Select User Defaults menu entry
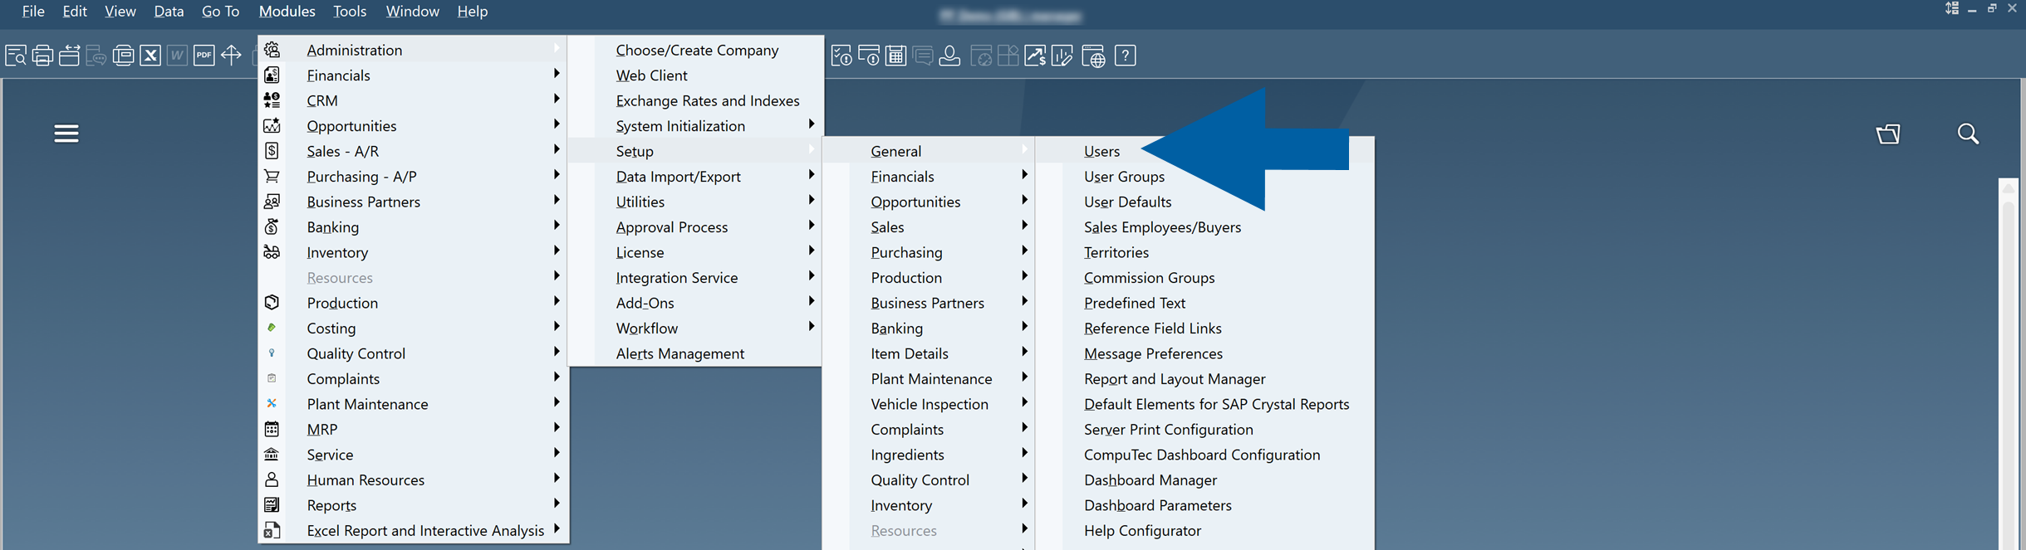 pyautogui.click(x=1127, y=202)
